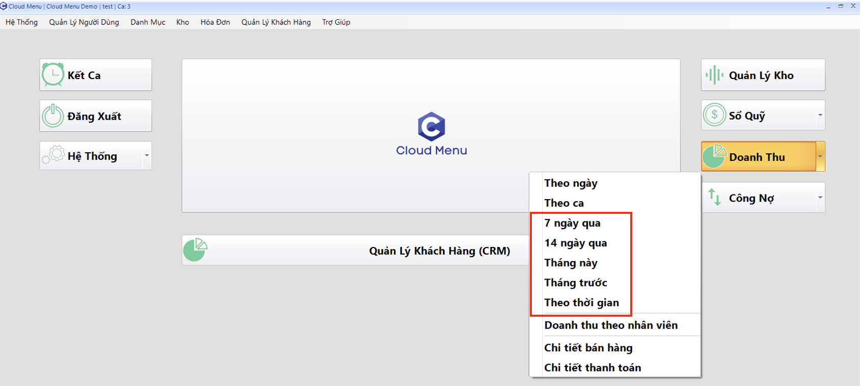The image size is (862, 386).
Task: Open the Quản Lý Khách Hàng menu bar item
Action: 276,22
